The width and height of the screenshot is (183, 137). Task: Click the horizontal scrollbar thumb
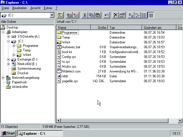click(114, 121)
